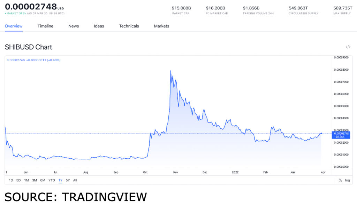
Task: Open the Ideas tab
Action: (99, 26)
